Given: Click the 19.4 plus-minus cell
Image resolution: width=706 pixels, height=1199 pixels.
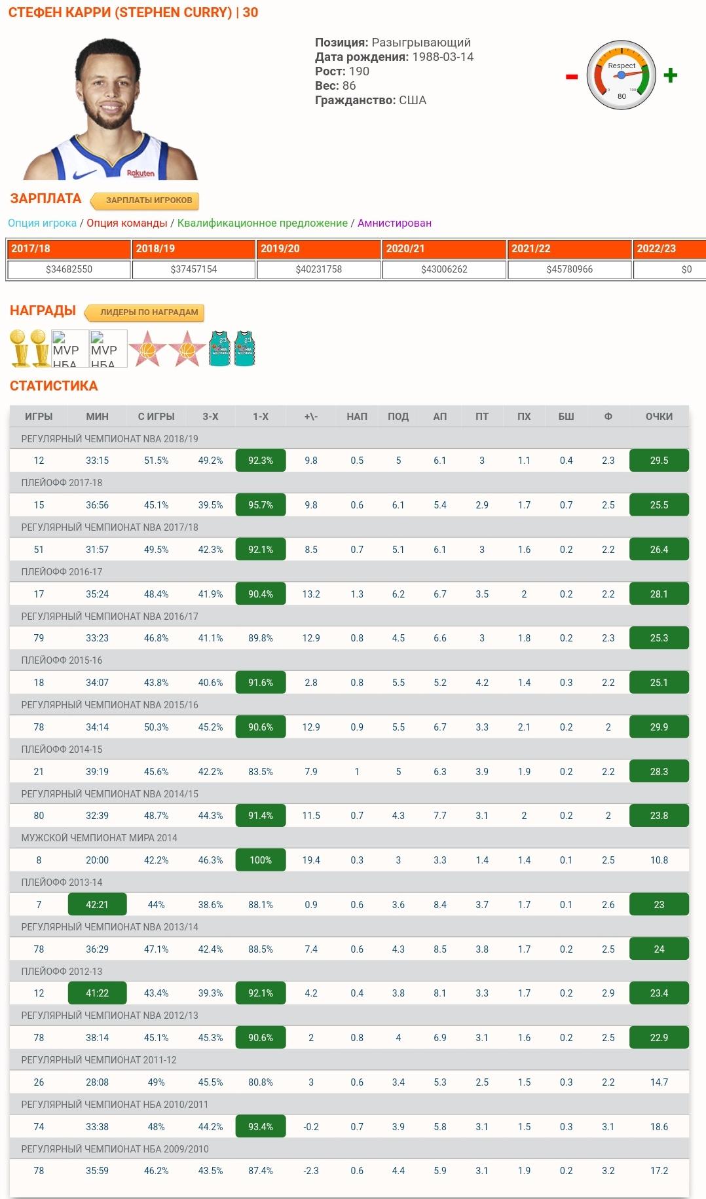Looking at the screenshot, I should click(x=311, y=860).
